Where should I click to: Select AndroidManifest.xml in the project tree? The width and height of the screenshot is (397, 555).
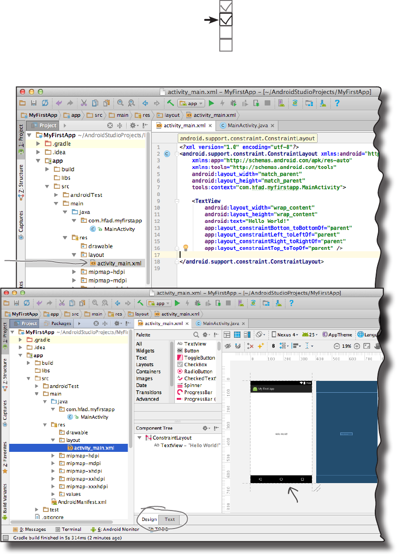tap(79, 502)
